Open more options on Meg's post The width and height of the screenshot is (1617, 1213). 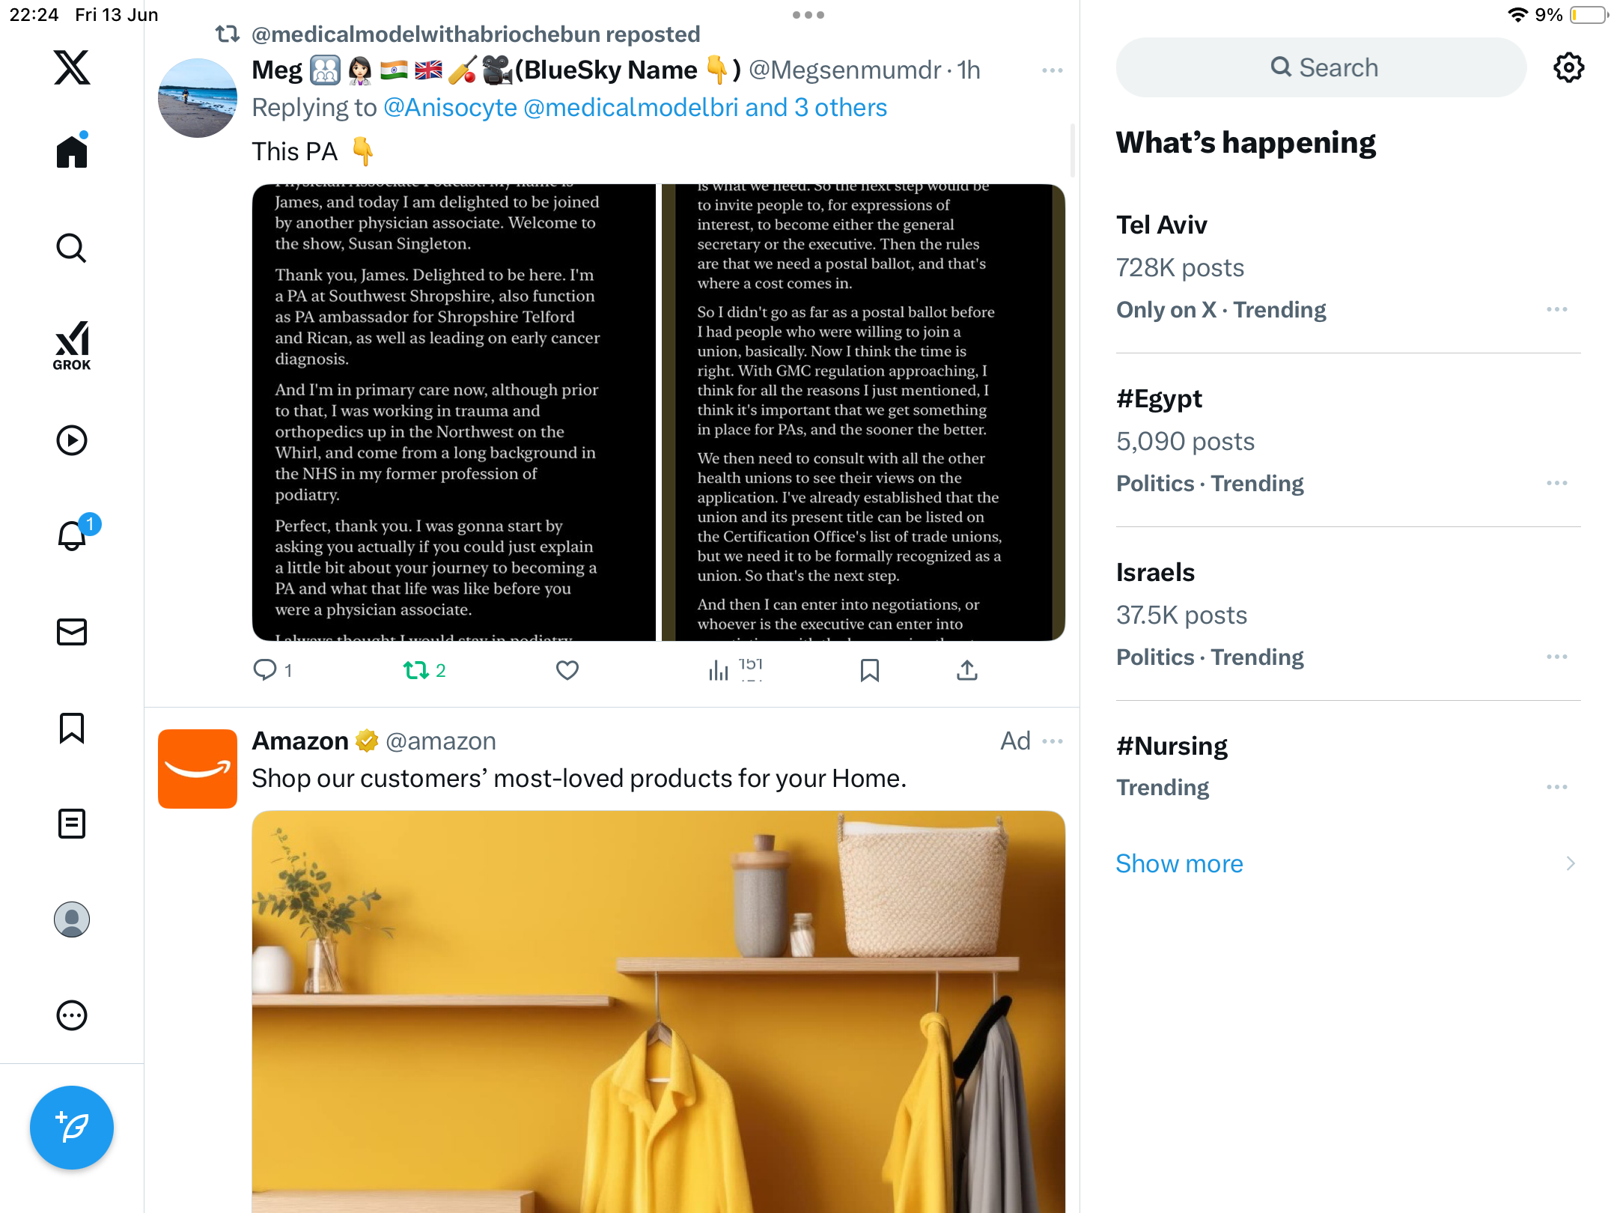(1052, 70)
